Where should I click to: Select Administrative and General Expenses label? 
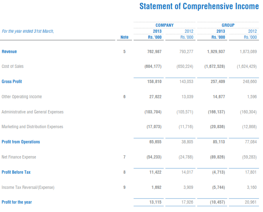click(x=32, y=112)
